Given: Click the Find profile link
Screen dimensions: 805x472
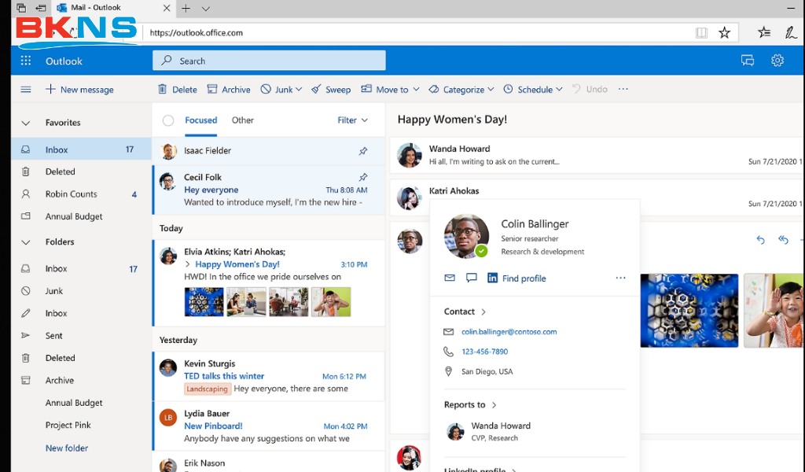Looking at the screenshot, I should pyautogui.click(x=524, y=278).
